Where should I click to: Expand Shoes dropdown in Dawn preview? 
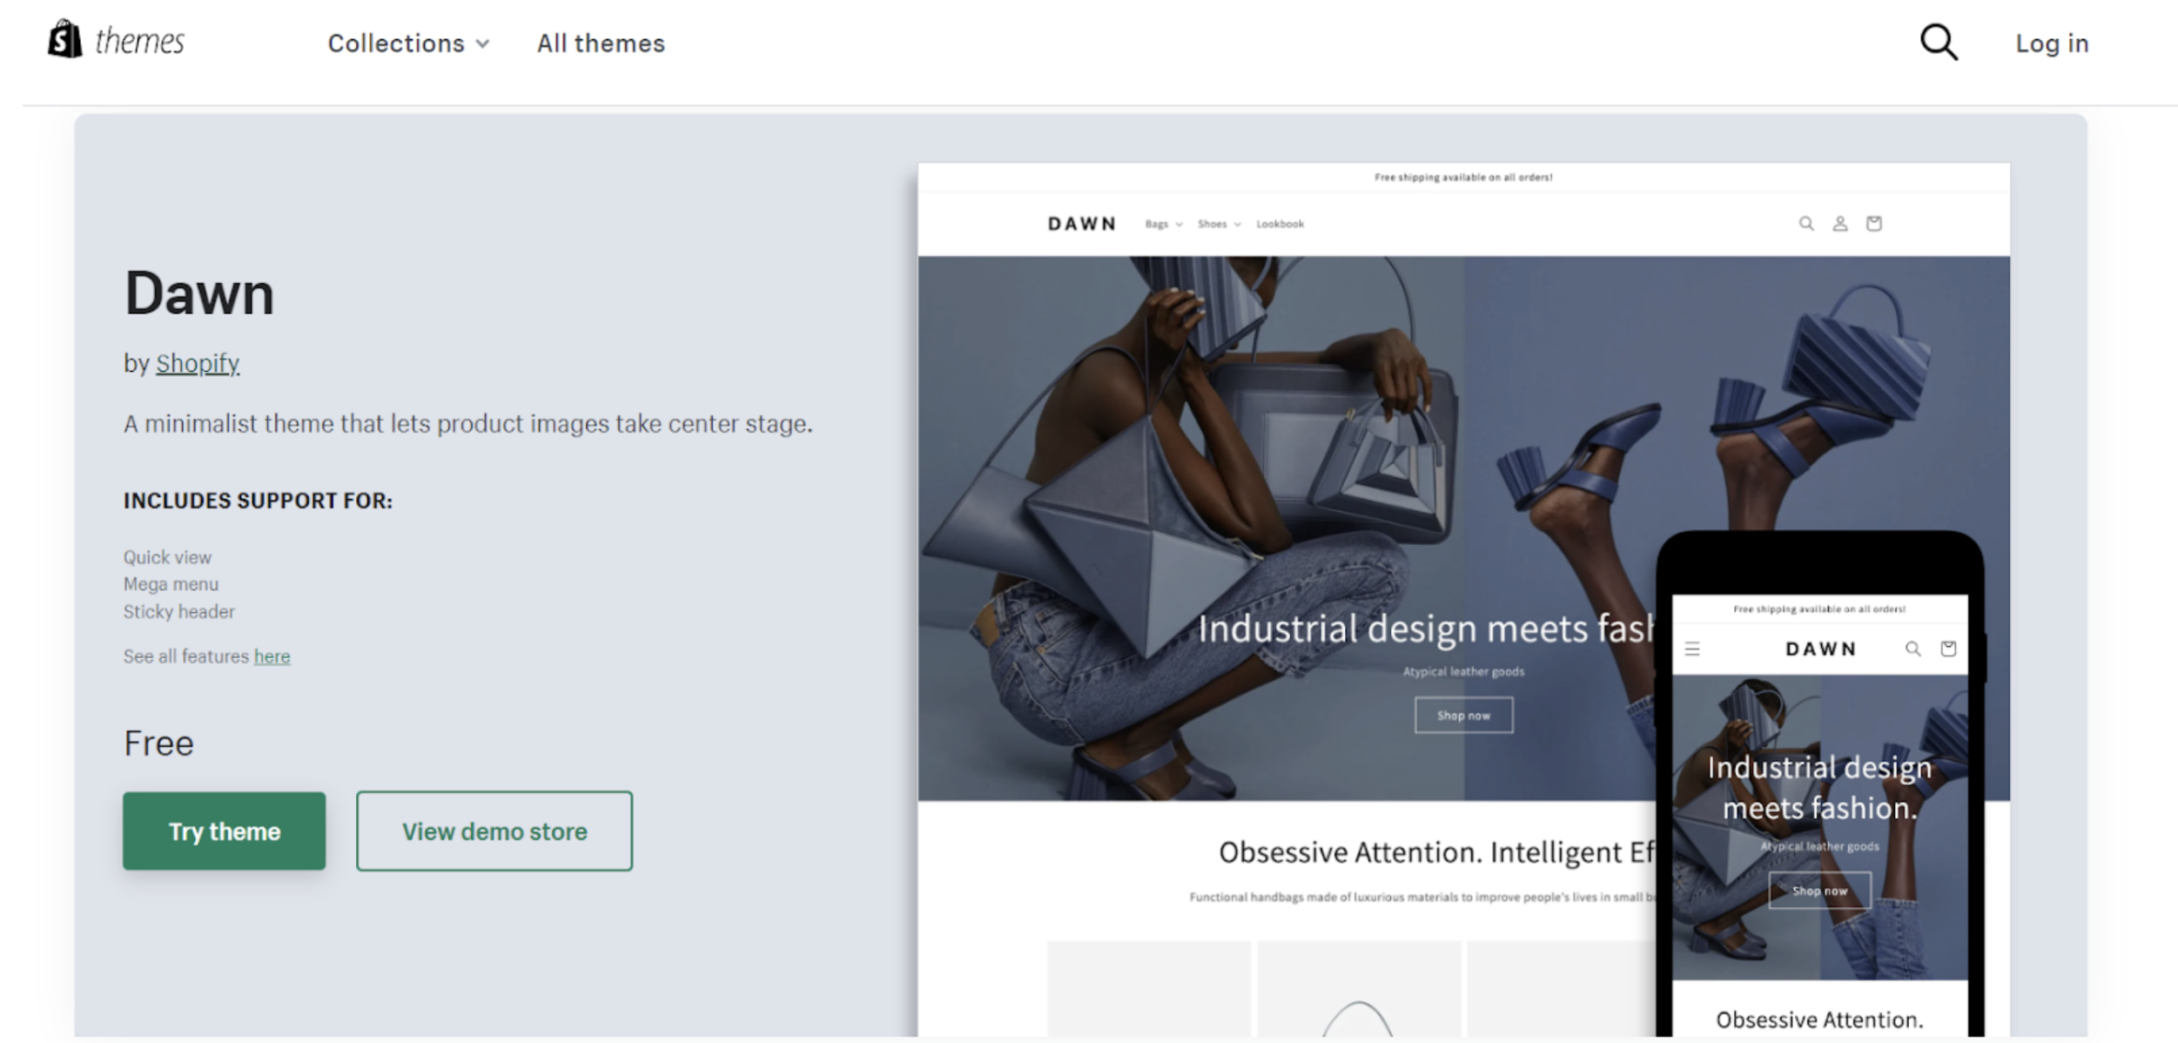tap(1219, 224)
